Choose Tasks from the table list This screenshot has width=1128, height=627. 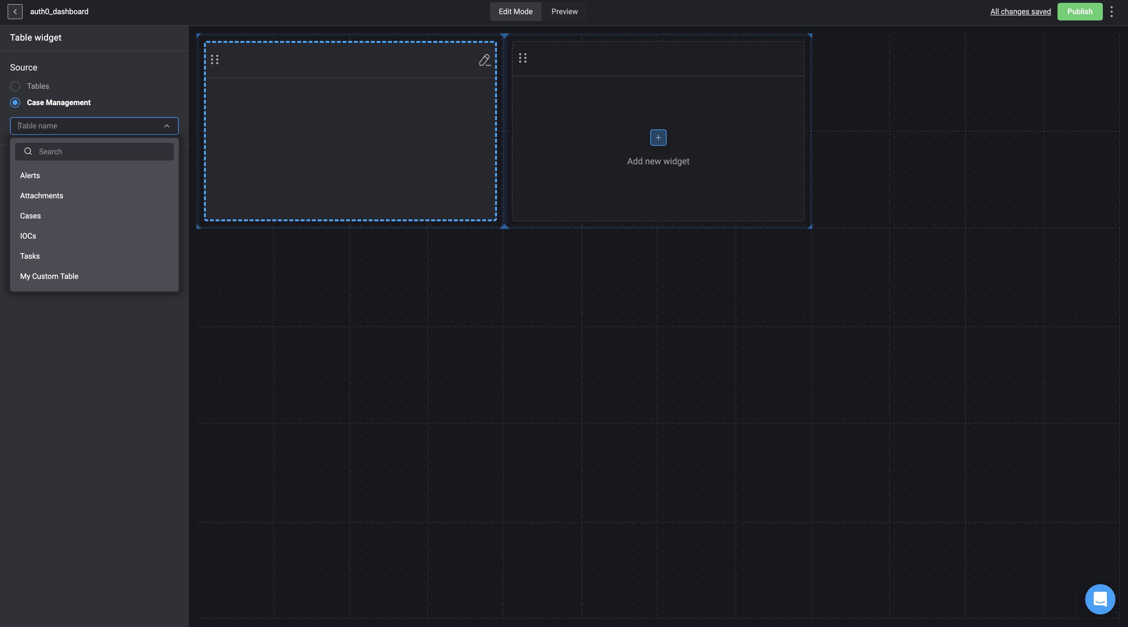click(x=94, y=256)
